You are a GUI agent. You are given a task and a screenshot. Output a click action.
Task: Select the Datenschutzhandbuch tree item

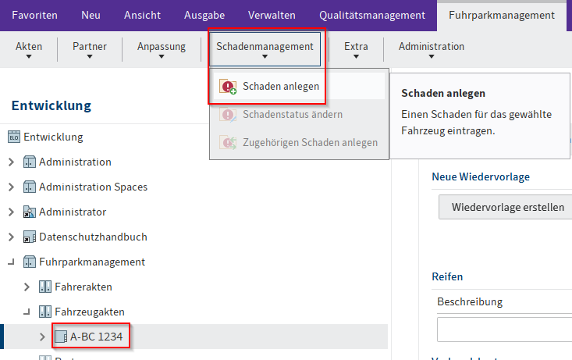coord(93,237)
